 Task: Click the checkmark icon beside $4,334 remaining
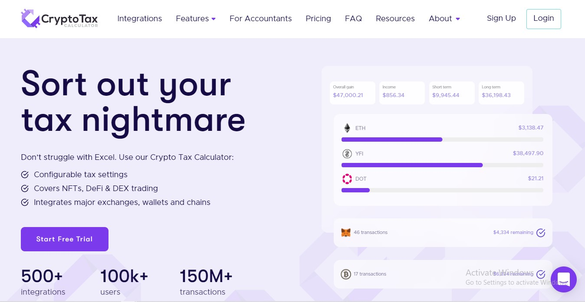click(x=541, y=233)
